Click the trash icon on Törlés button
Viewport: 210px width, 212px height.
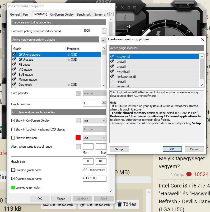pos(119,204)
